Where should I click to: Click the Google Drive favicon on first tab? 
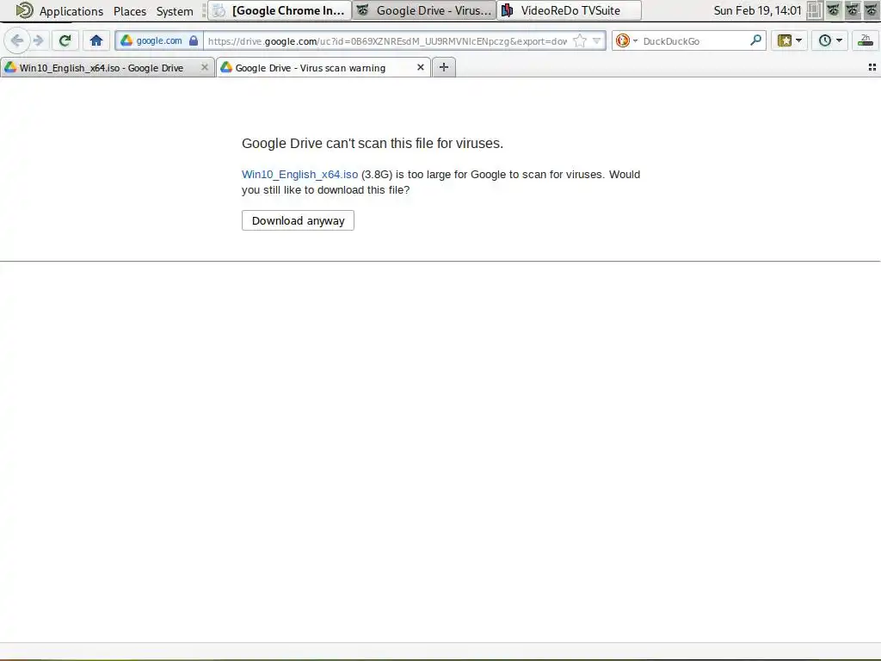10,67
